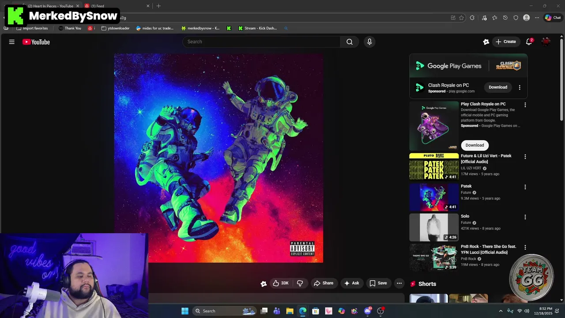The image size is (565, 318).
Task: Open Import favorites bookmark
Action: [32, 28]
